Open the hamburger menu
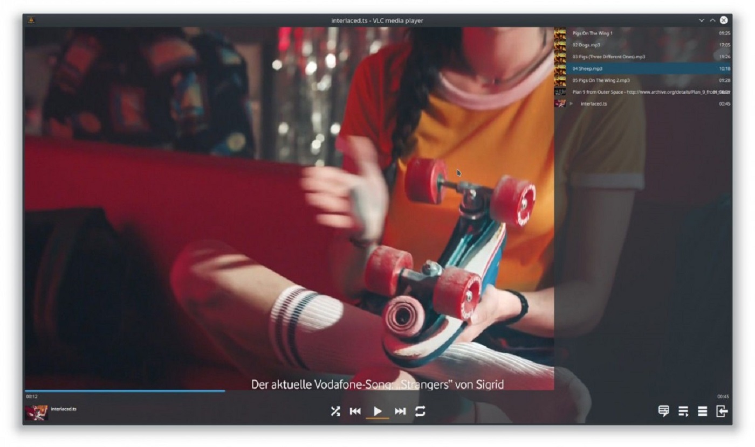 click(702, 411)
